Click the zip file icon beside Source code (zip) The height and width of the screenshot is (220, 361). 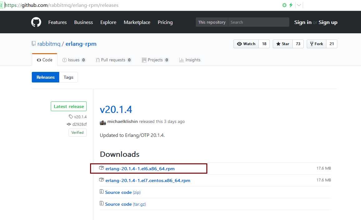102,191
